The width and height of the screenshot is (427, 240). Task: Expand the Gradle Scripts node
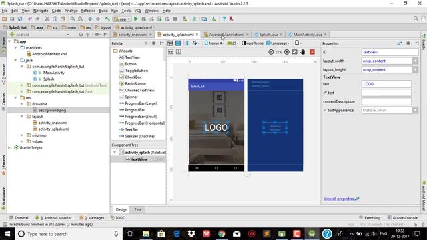tap(9, 148)
